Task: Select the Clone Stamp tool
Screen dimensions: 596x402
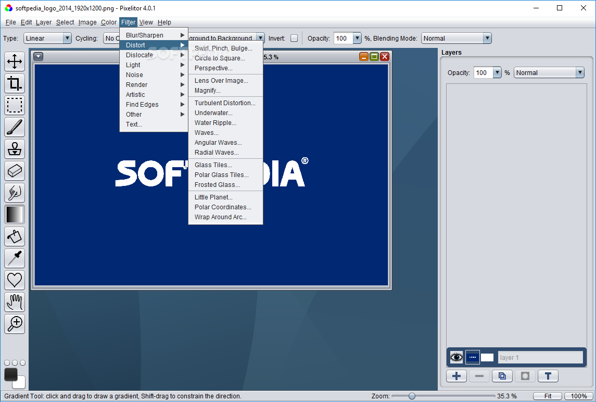Action: pyautogui.click(x=15, y=149)
